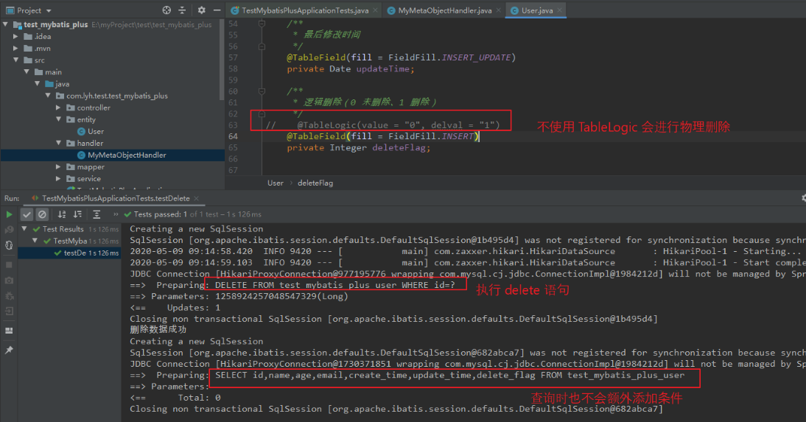Click line number 64 in gutter

coord(233,136)
